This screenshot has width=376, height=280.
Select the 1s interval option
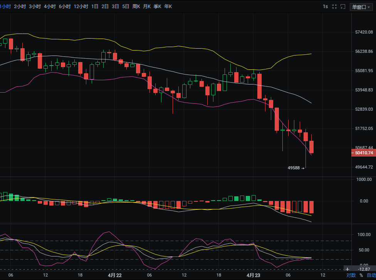coord(325,7)
